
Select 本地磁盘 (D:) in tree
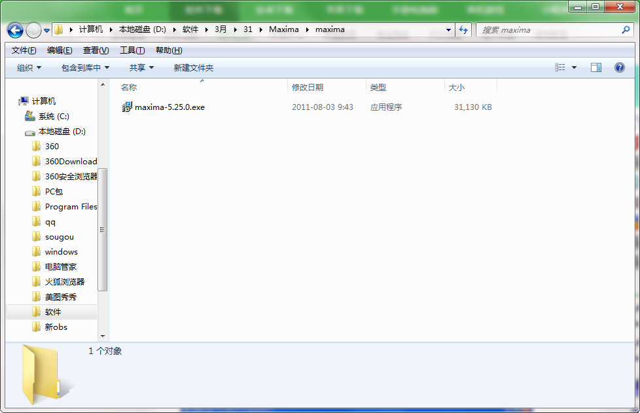point(62,132)
